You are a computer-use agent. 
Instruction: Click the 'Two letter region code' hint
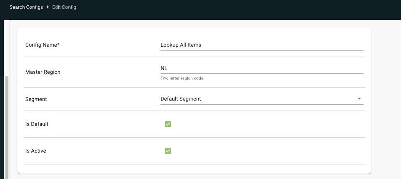click(182, 78)
